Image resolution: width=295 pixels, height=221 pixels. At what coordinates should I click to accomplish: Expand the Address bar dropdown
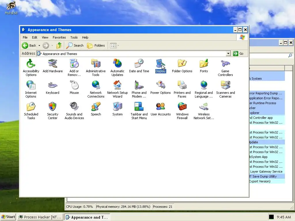tap(228, 54)
